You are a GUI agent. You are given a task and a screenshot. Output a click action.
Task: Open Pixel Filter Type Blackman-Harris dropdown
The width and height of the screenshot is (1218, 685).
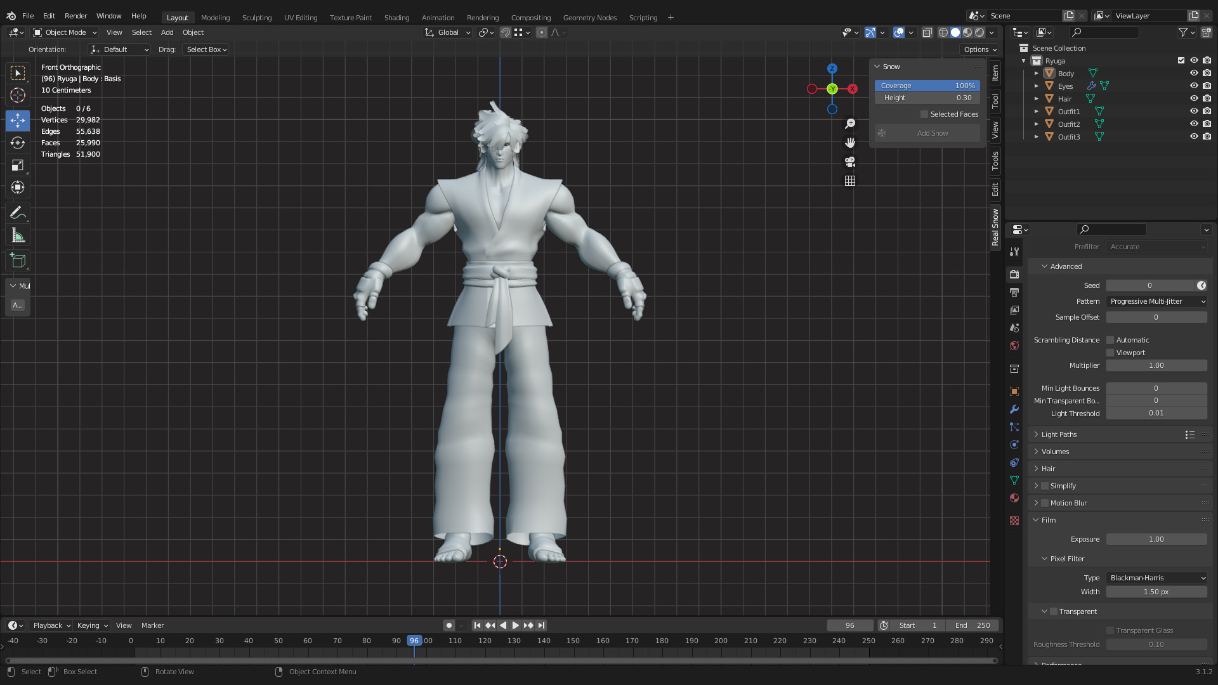point(1156,578)
